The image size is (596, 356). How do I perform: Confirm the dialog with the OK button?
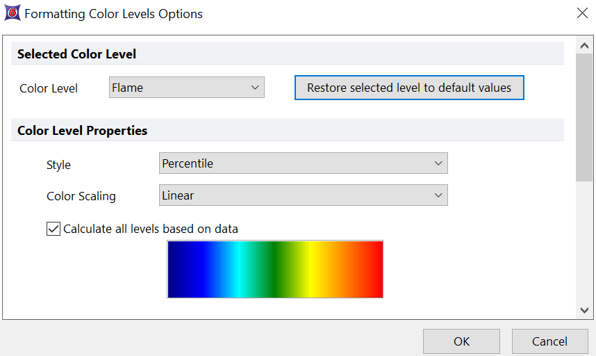click(x=461, y=341)
